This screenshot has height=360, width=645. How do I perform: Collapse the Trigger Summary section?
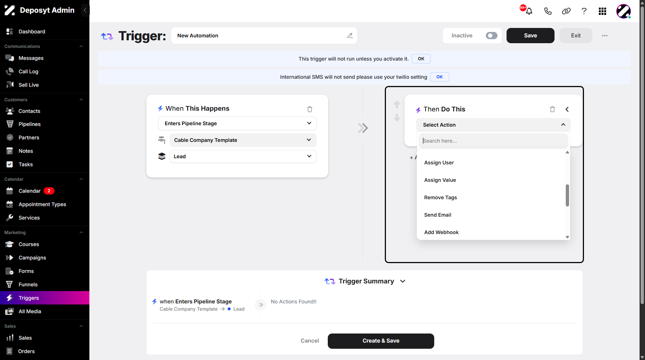(403, 281)
